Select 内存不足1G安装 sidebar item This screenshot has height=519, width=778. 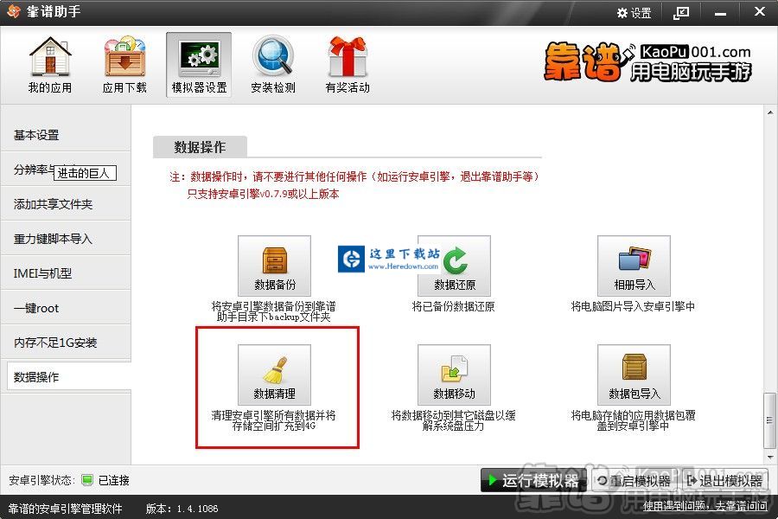coord(66,343)
